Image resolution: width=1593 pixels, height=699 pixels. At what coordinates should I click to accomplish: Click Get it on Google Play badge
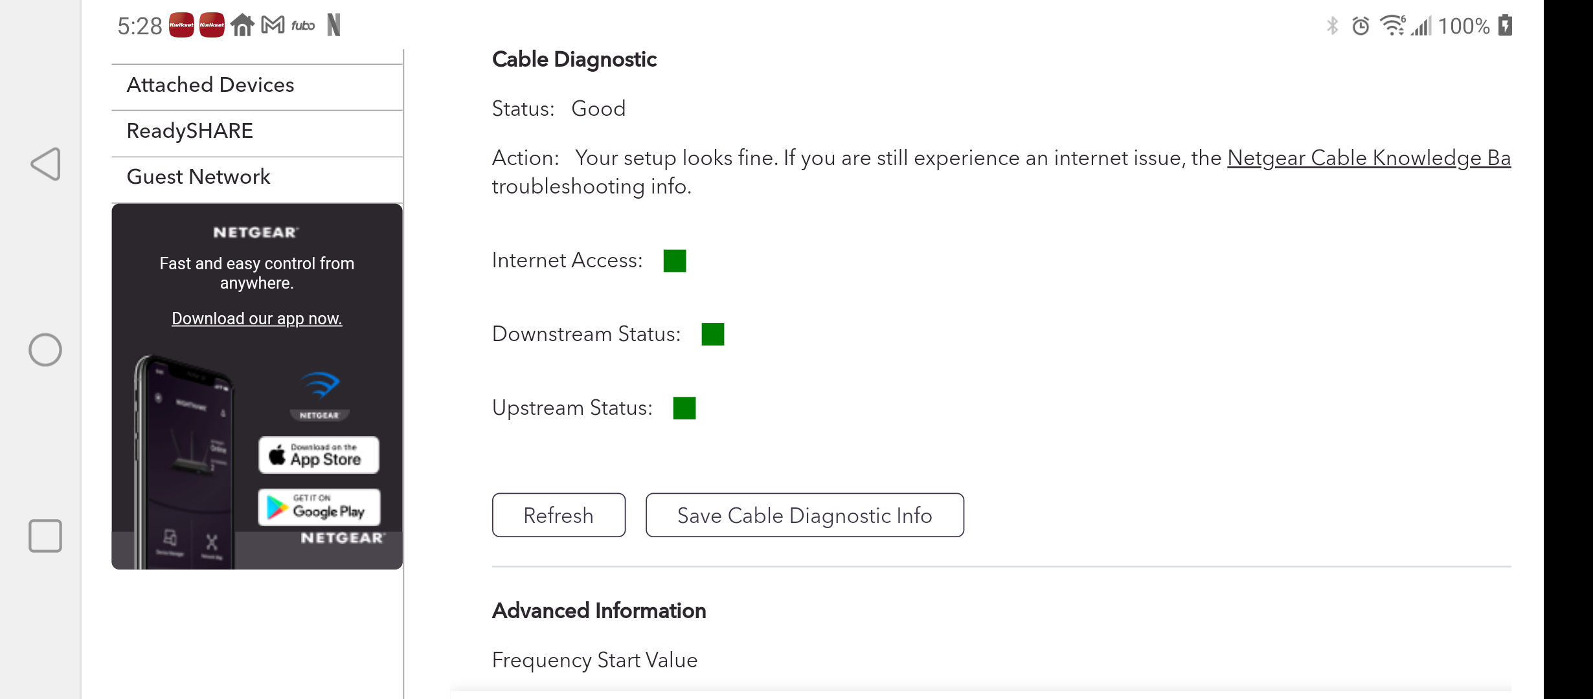click(x=319, y=507)
